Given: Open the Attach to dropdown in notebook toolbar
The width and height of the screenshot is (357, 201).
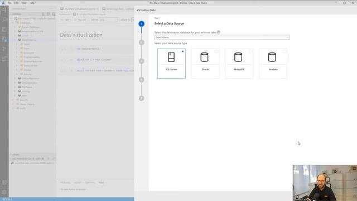Looking at the screenshot, I should click(133, 20).
